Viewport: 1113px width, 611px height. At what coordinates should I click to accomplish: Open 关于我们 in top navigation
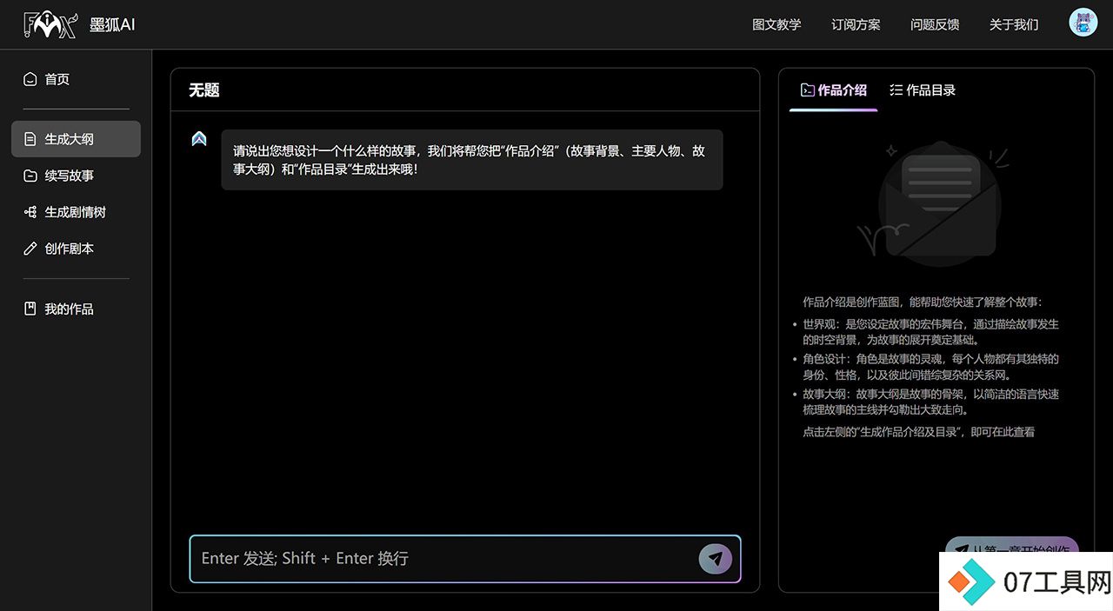(1014, 24)
